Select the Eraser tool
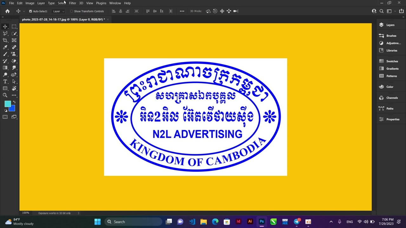The width and height of the screenshot is (406, 228). pyautogui.click(x=14, y=61)
